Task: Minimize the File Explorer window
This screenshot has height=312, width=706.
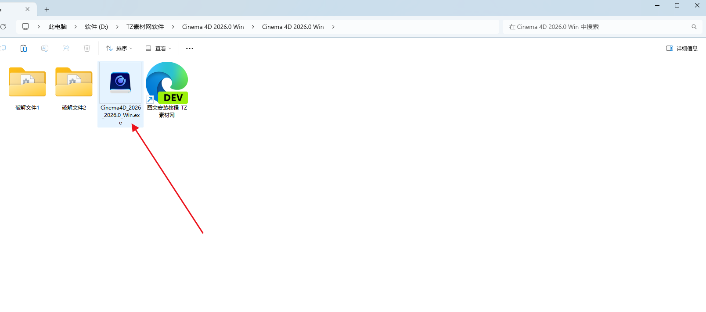Action: 657,6
